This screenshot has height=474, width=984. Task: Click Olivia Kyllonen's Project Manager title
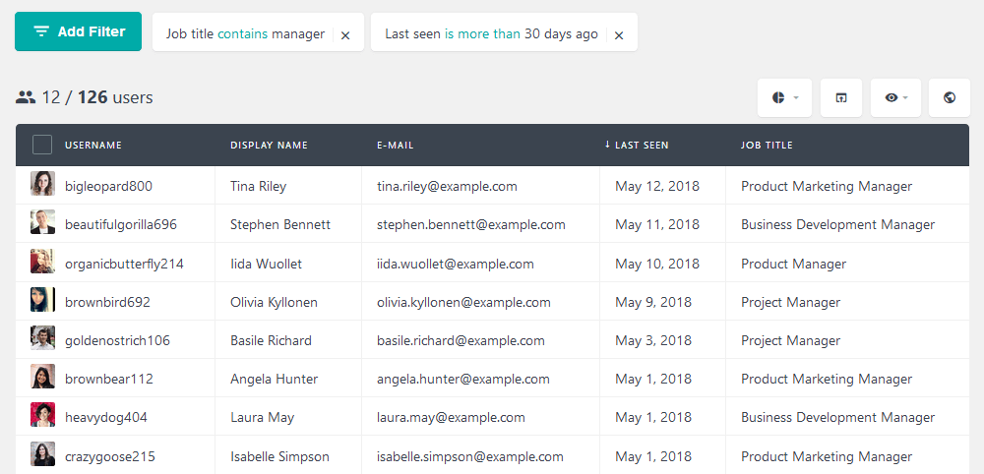tap(790, 302)
